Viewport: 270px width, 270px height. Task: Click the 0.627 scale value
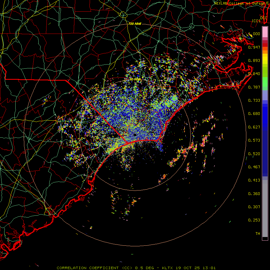click(254, 127)
